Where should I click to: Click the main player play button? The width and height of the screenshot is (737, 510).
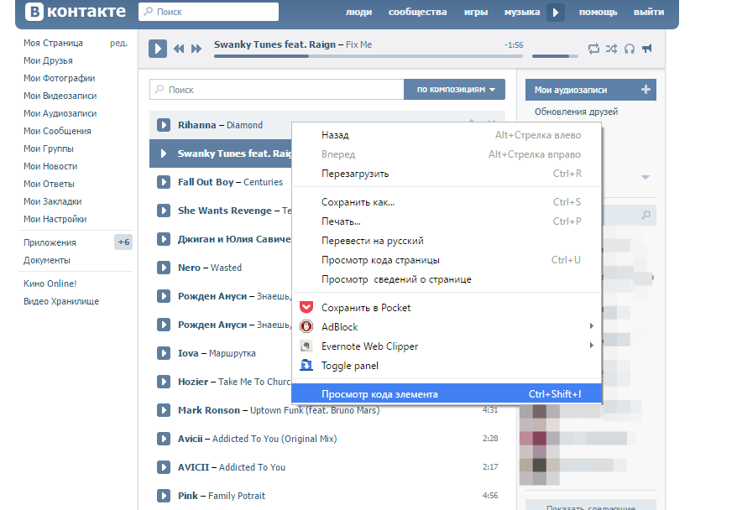tap(158, 49)
